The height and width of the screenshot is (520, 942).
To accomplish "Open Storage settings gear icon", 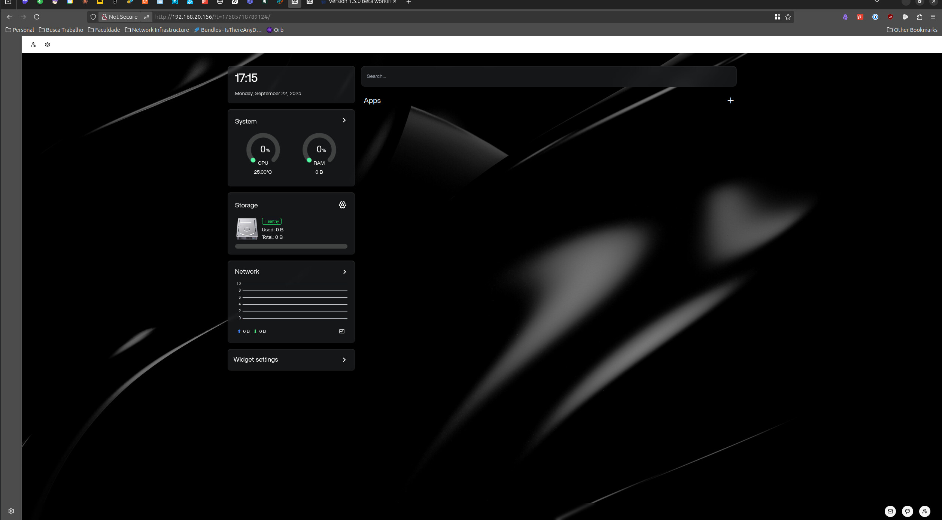I will (x=342, y=205).
